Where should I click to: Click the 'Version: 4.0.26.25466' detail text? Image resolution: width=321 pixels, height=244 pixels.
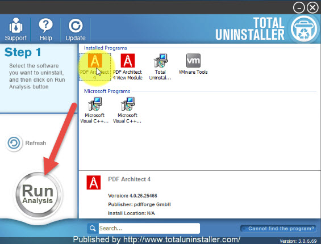point(132,196)
